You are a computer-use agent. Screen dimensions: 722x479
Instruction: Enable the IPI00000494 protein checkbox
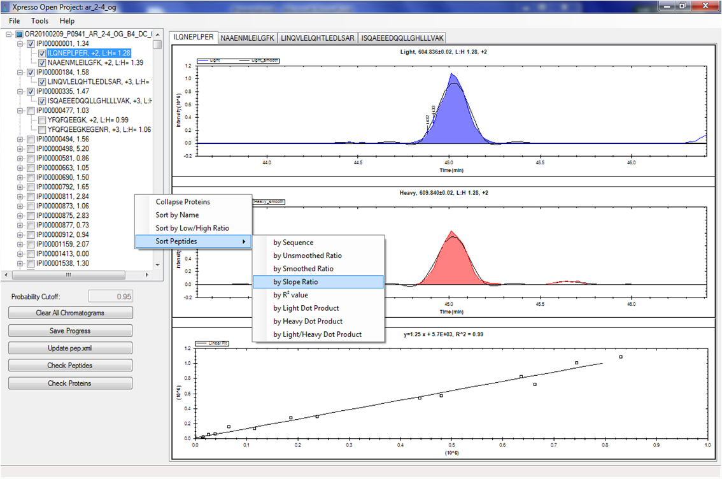31,139
